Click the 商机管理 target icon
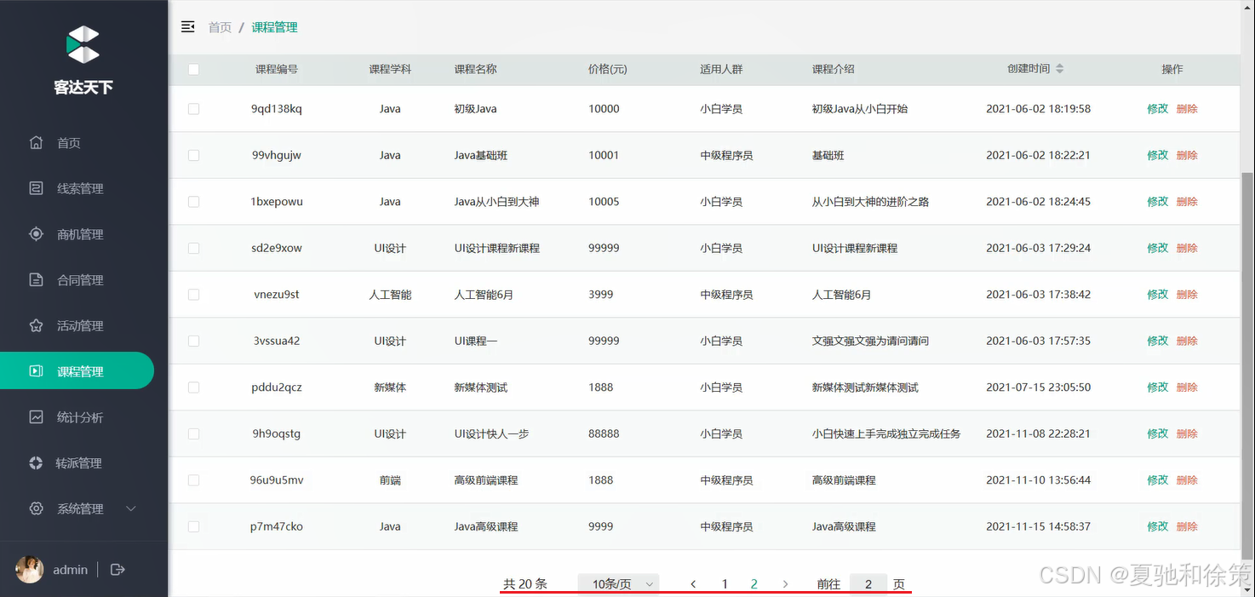The width and height of the screenshot is (1255, 597). pos(36,234)
